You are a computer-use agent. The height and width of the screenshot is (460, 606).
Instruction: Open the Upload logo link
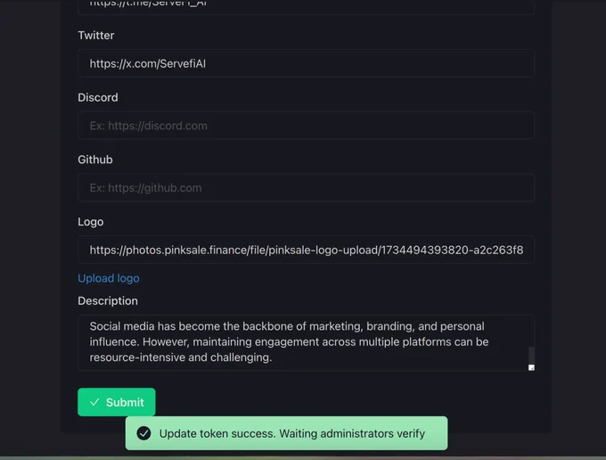pyautogui.click(x=109, y=278)
